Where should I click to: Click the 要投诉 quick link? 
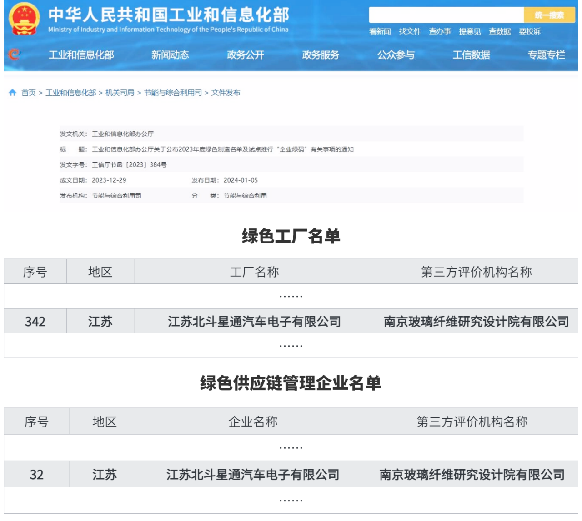click(x=530, y=31)
